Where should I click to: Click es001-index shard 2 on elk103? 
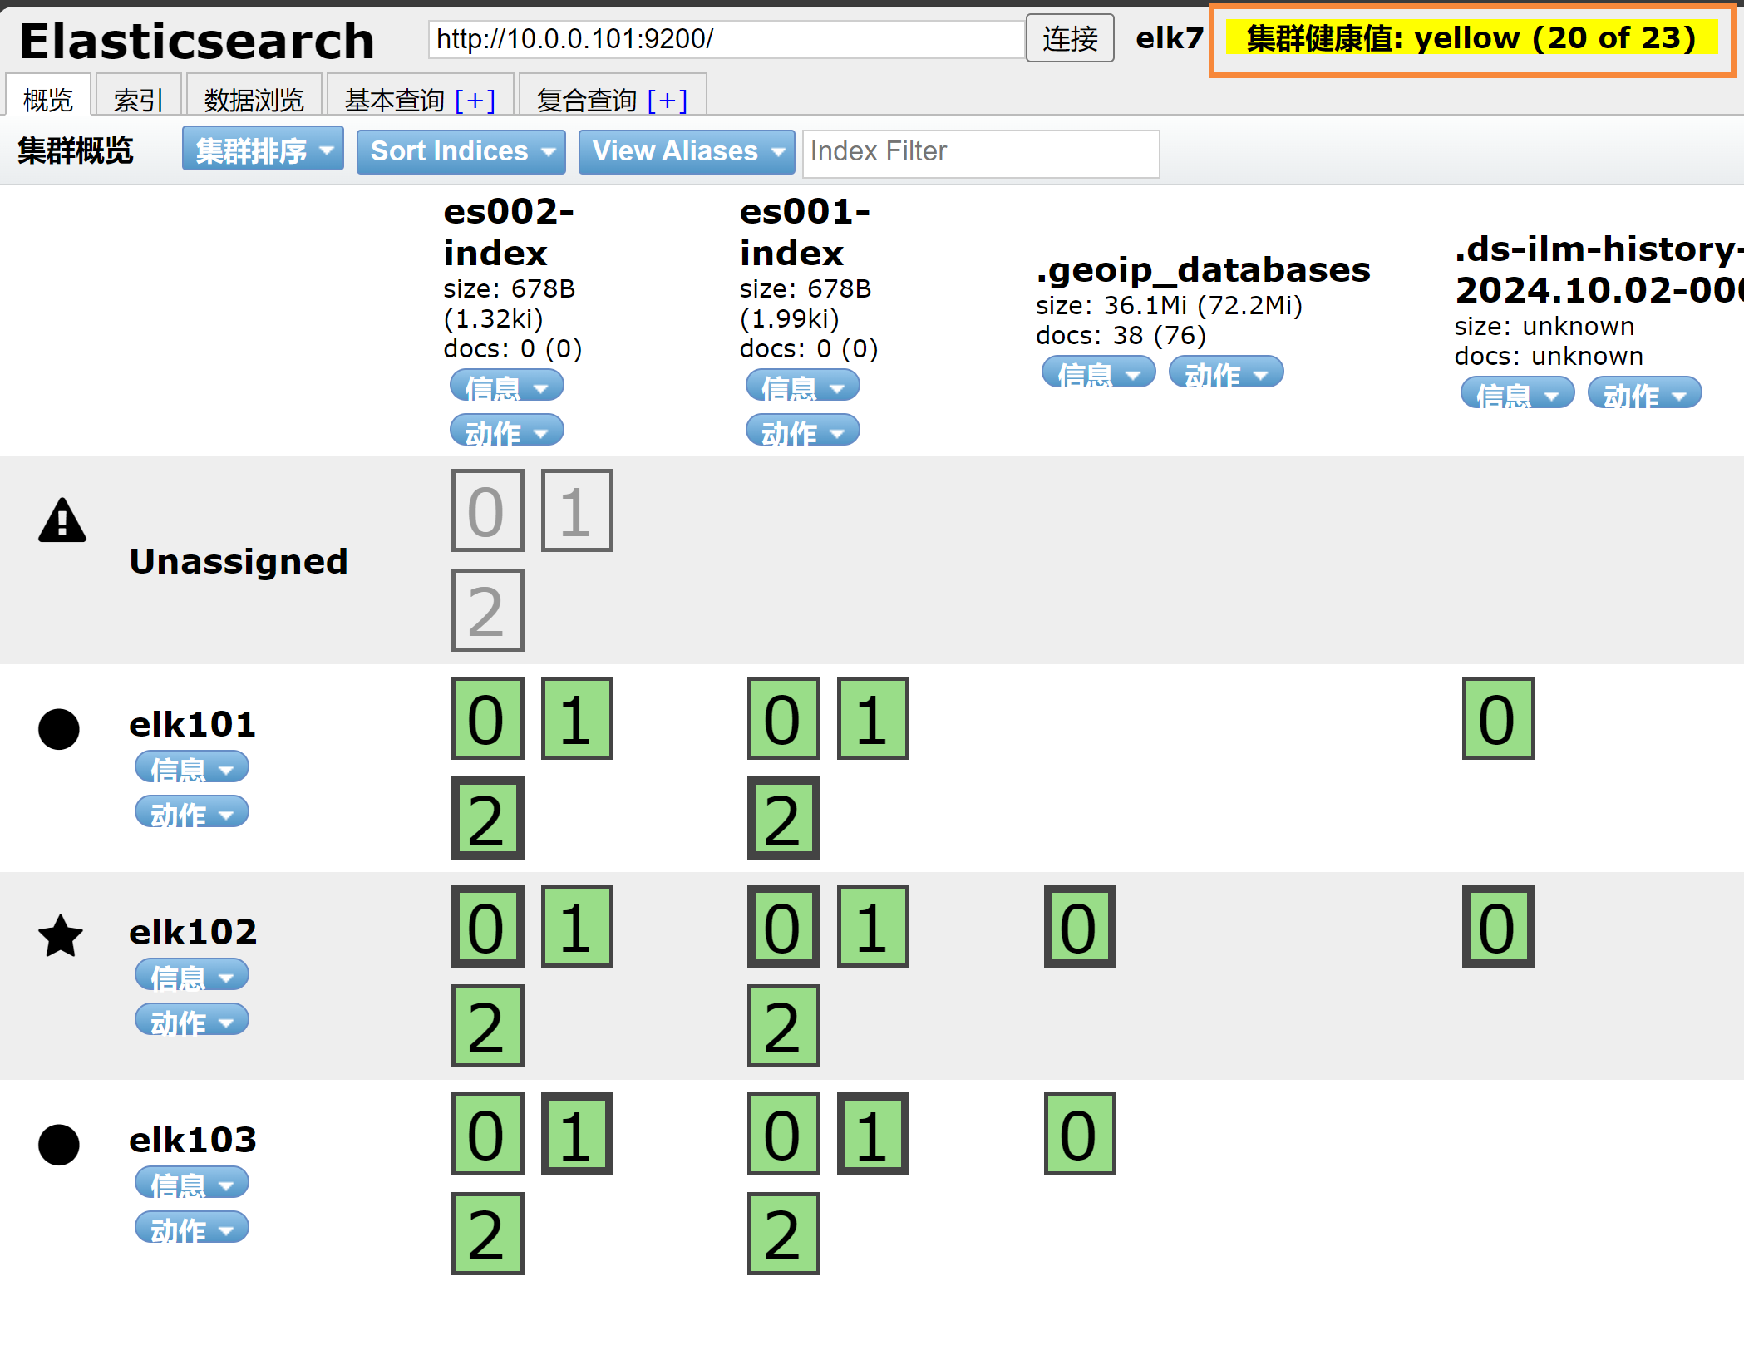tap(783, 1234)
